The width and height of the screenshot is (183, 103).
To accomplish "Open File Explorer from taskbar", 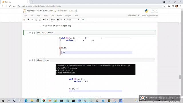I will pyautogui.click(x=32, y=100).
